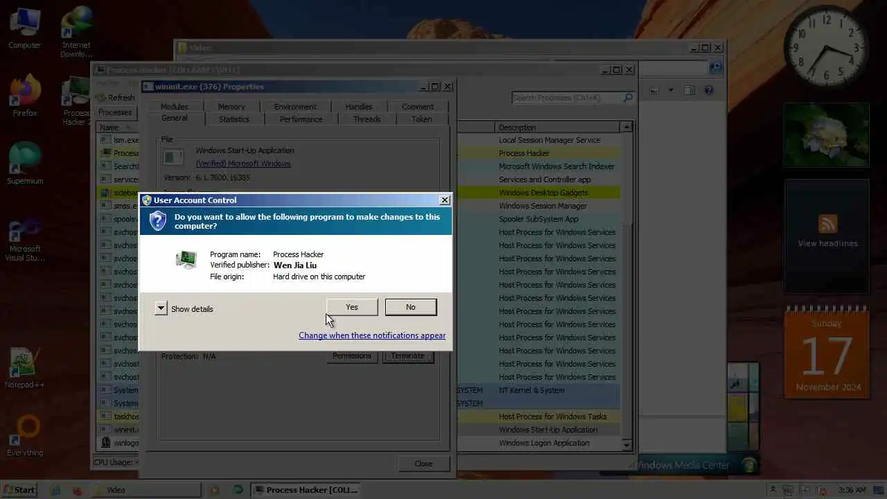Switch to the Memory tab in Properties
Screen dimensions: 887x499
point(231,107)
